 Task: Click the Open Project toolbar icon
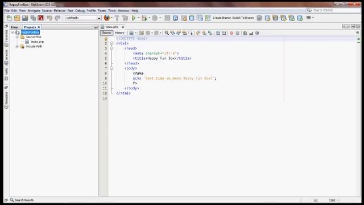coord(25,18)
